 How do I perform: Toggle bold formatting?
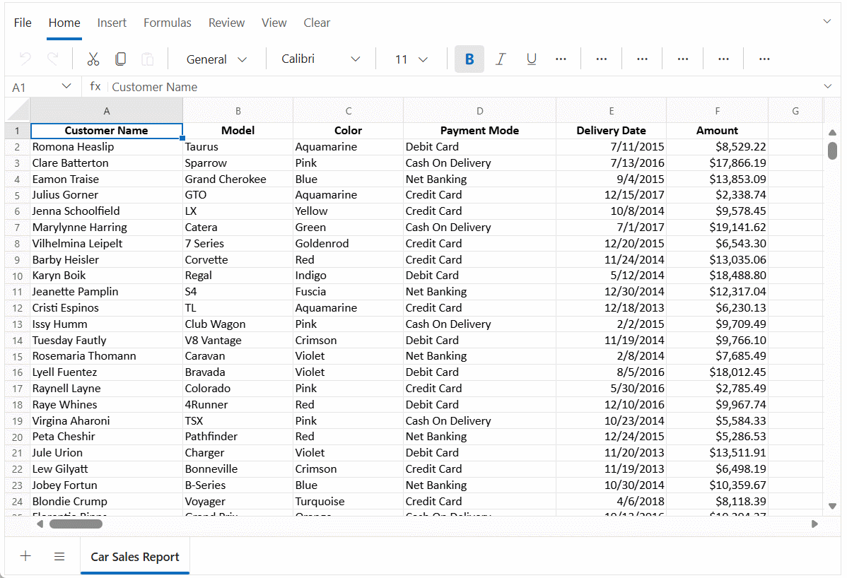[x=469, y=59]
